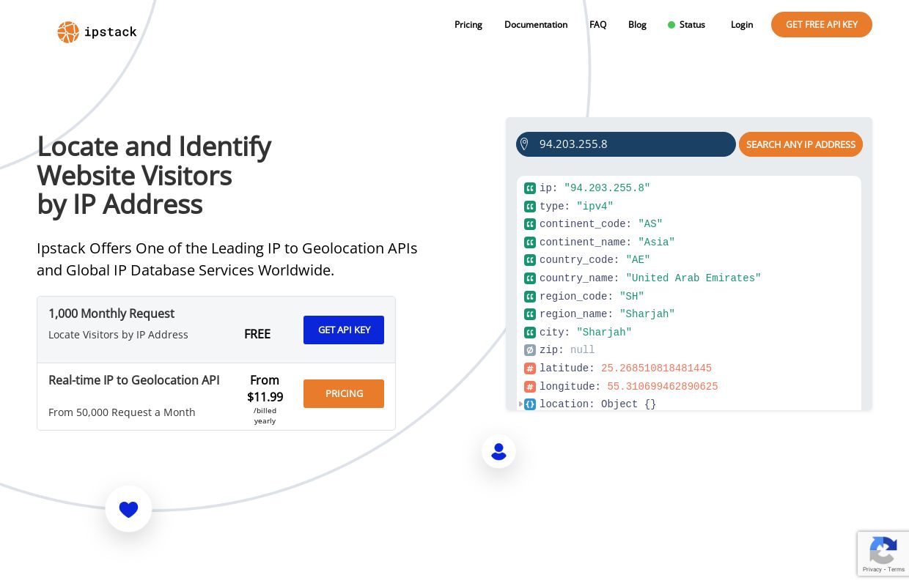Click the string icon beside country_code
909x586 pixels.
pyautogui.click(x=530, y=260)
